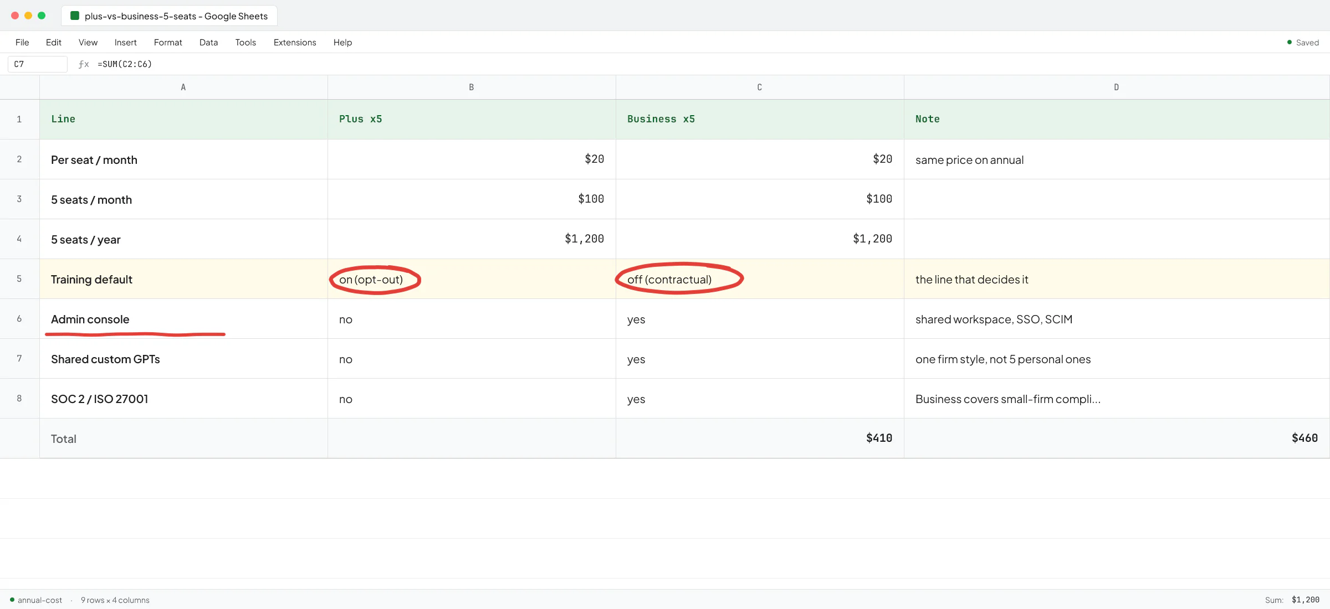Select row 3 header number
This screenshot has width=1330, height=609.
[x=19, y=199]
